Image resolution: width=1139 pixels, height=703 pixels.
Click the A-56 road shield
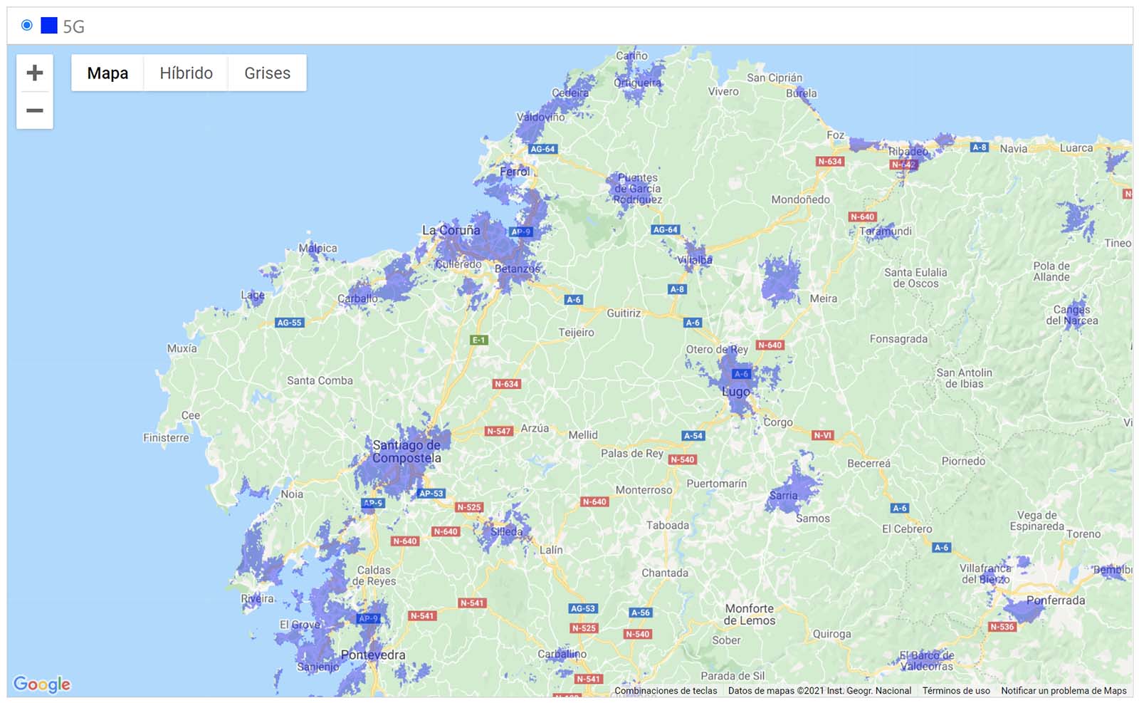click(641, 613)
